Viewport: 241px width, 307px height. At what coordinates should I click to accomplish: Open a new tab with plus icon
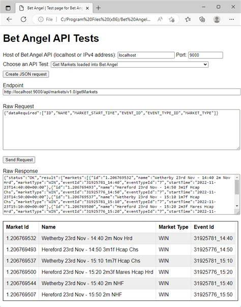[98, 8]
